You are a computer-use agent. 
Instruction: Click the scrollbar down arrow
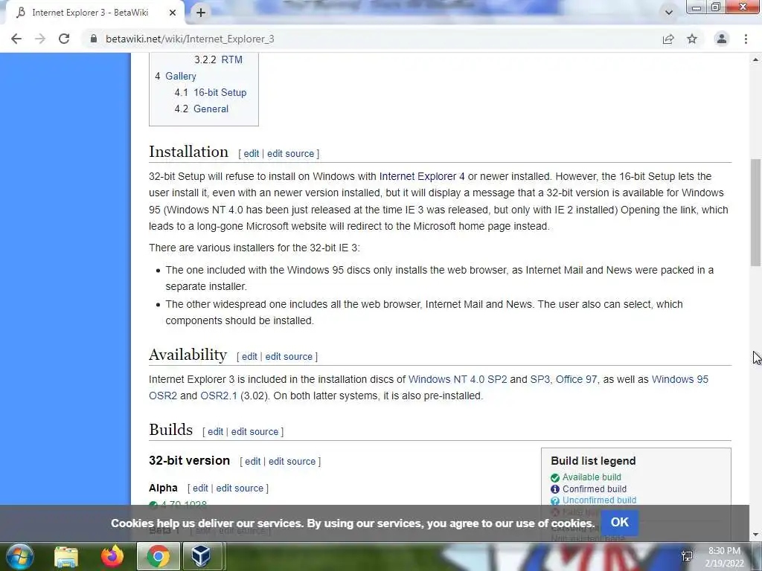click(755, 535)
